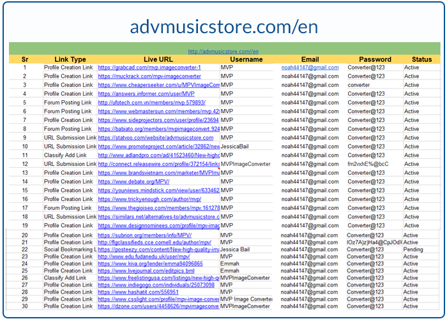Open the statvoo.com advmusicstore link

155,138
